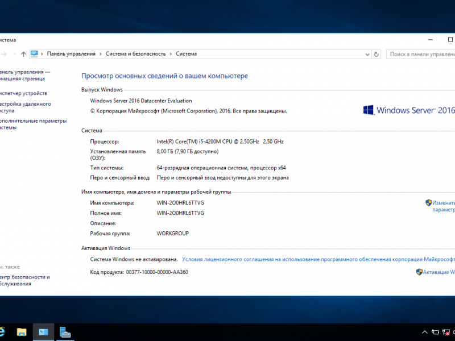
Task: Click the shield icon beside Активация Windows
Action: tap(419, 272)
